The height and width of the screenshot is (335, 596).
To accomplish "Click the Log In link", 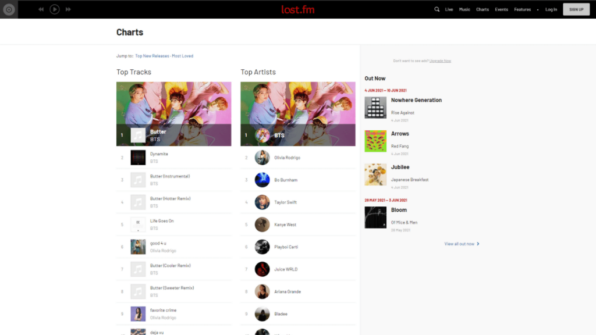I will [551, 9].
